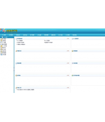Open the 工作流程 navigation menu
The image size is (105, 122).
pyautogui.click(x=39, y=35)
